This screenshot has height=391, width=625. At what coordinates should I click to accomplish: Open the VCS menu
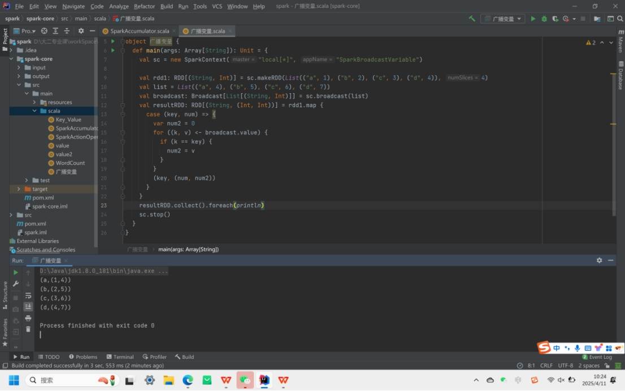[x=217, y=6]
